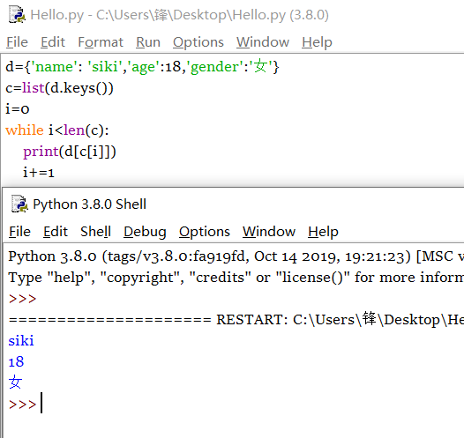Click the while i<len(c): line
Image resolution: width=464 pixels, height=438 pixels.
[57, 130]
